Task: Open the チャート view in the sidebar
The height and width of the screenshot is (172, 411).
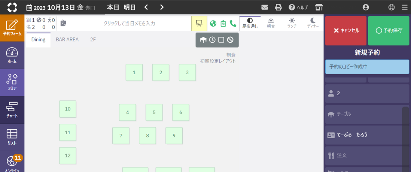Action: (12, 110)
